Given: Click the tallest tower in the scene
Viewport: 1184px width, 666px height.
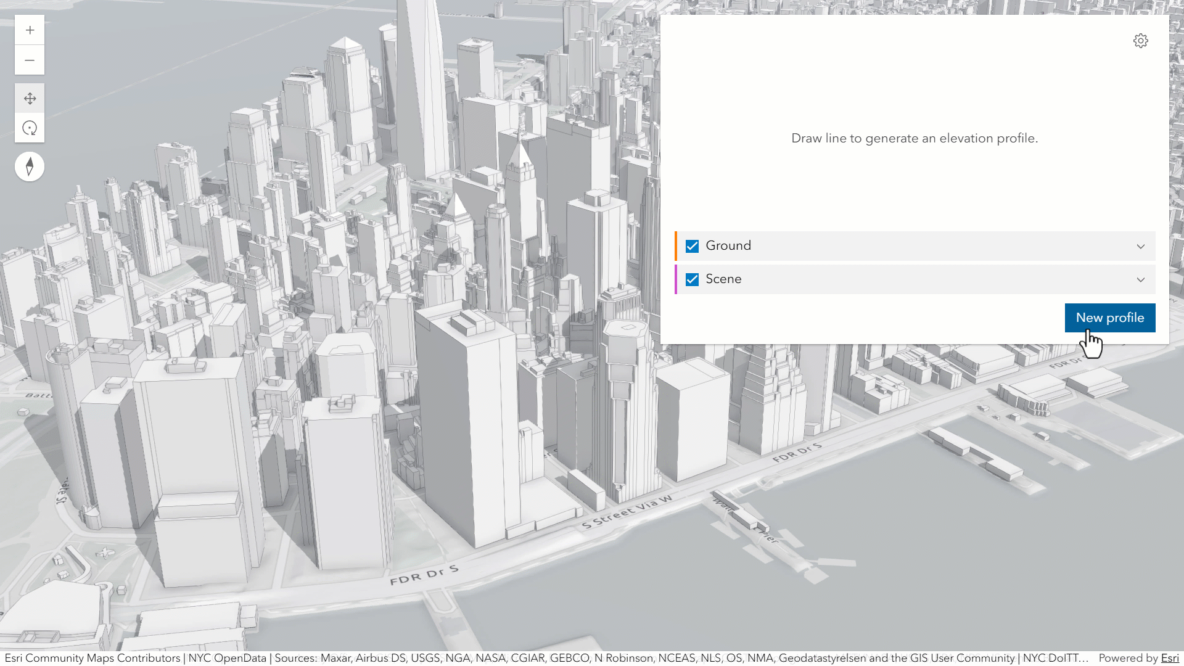Looking at the screenshot, I should coord(421,92).
